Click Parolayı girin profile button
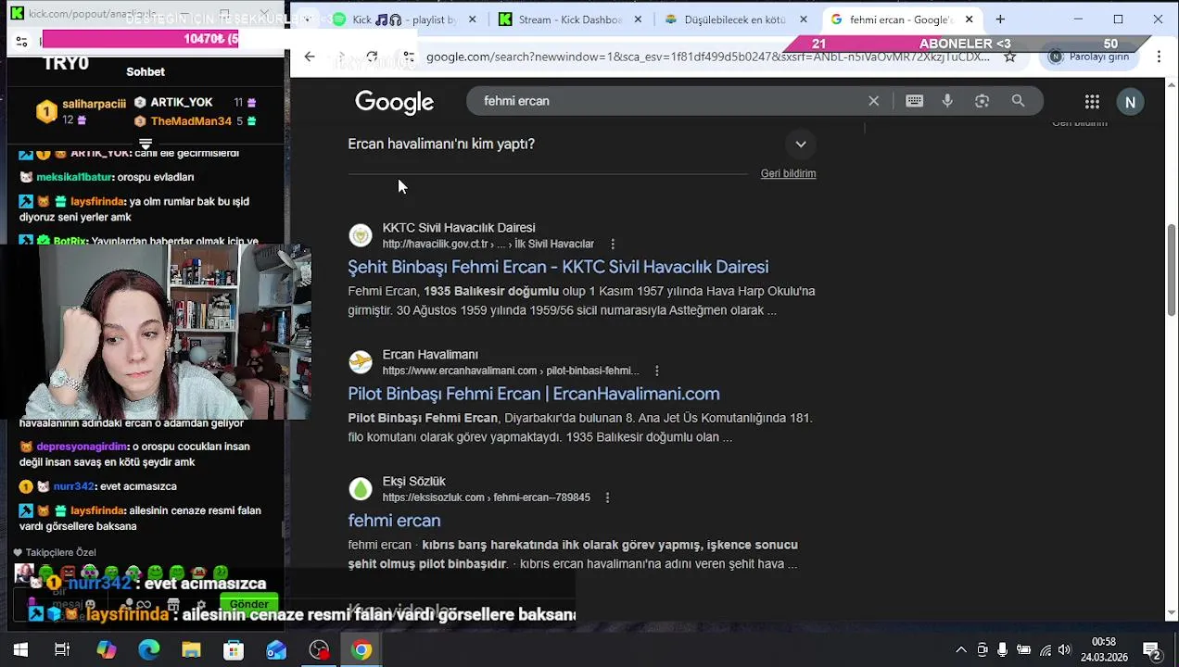 1089,57
